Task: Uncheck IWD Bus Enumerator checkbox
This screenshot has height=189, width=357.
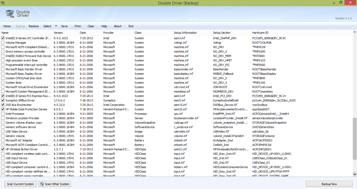Action: pyautogui.click(x=3, y=105)
